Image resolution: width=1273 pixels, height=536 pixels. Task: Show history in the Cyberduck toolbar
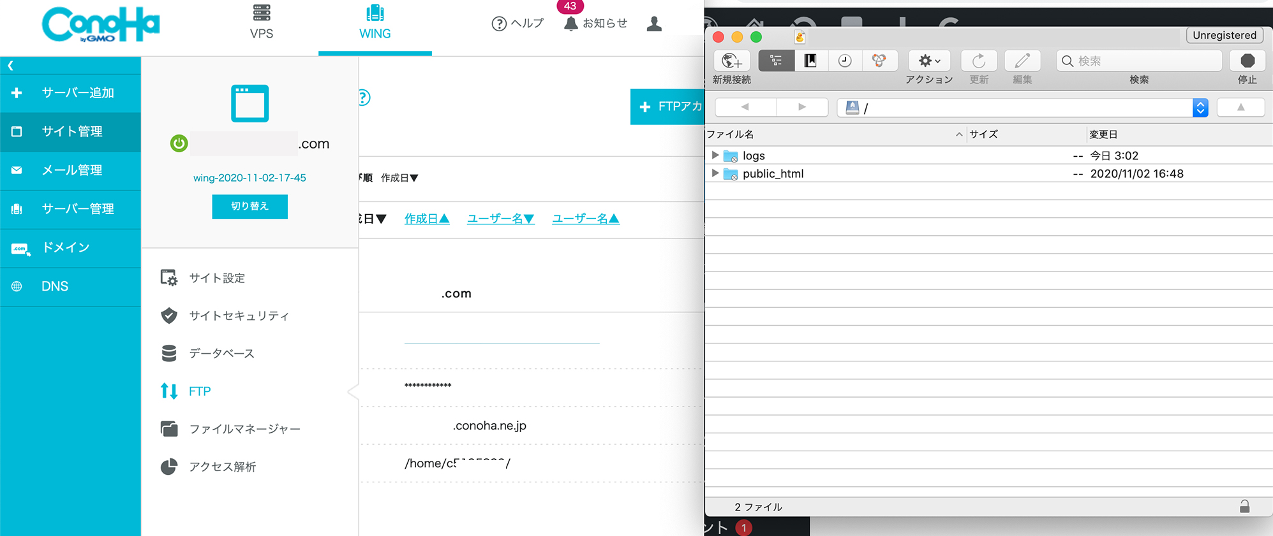(x=845, y=61)
